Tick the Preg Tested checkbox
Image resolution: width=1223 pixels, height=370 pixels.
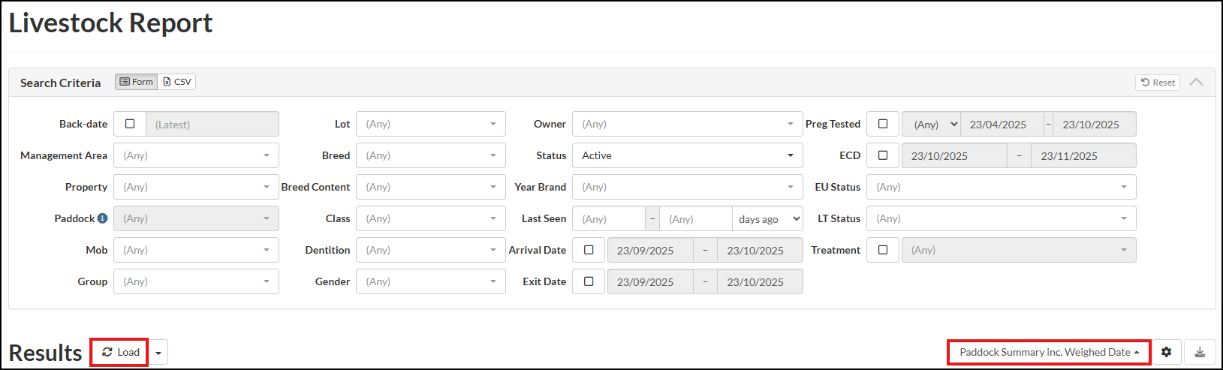coord(883,124)
